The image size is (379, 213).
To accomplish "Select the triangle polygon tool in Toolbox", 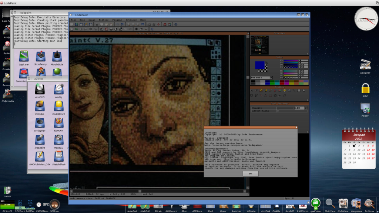I will (x=266, y=95).
